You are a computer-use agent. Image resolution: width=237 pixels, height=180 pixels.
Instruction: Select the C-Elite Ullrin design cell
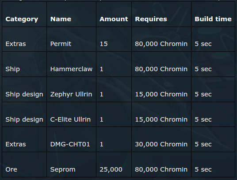(x=71, y=115)
